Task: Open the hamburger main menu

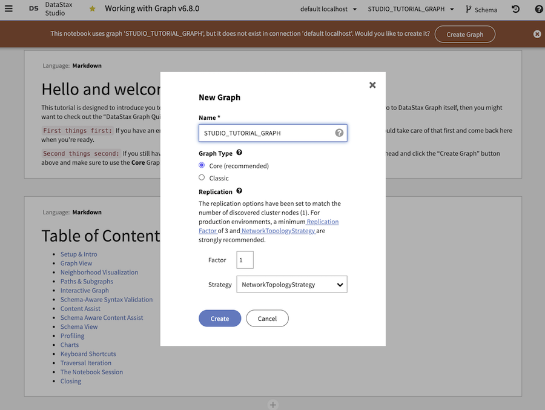Action: (x=8, y=8)
